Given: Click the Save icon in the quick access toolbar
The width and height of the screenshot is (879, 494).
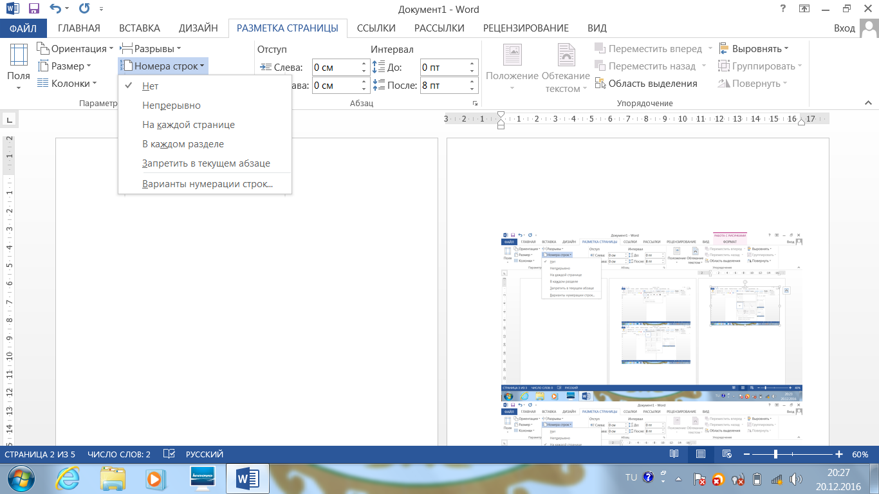Looking at the screenshot, I should click(x=35, y=9).
